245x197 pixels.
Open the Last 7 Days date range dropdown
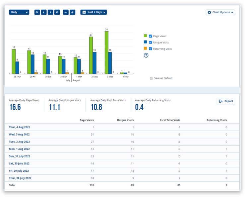pyautogui.click(x=93, y=12)
